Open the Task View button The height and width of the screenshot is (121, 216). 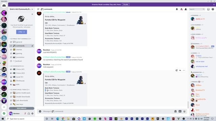[x=52, y=119]
